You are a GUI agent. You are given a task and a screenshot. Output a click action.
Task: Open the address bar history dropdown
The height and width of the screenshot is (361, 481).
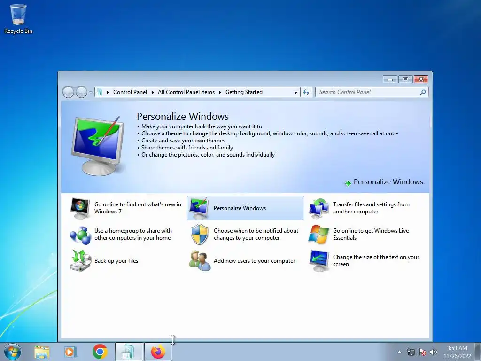(x=295, y=92)
